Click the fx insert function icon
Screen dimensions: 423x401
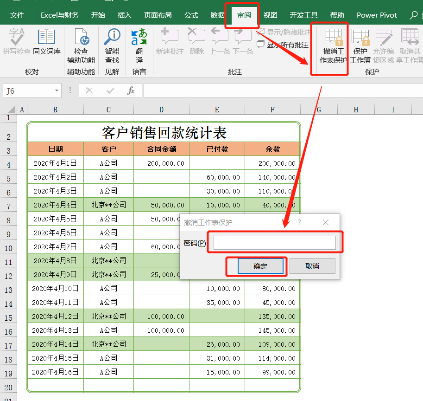click(x=131, y=91)
